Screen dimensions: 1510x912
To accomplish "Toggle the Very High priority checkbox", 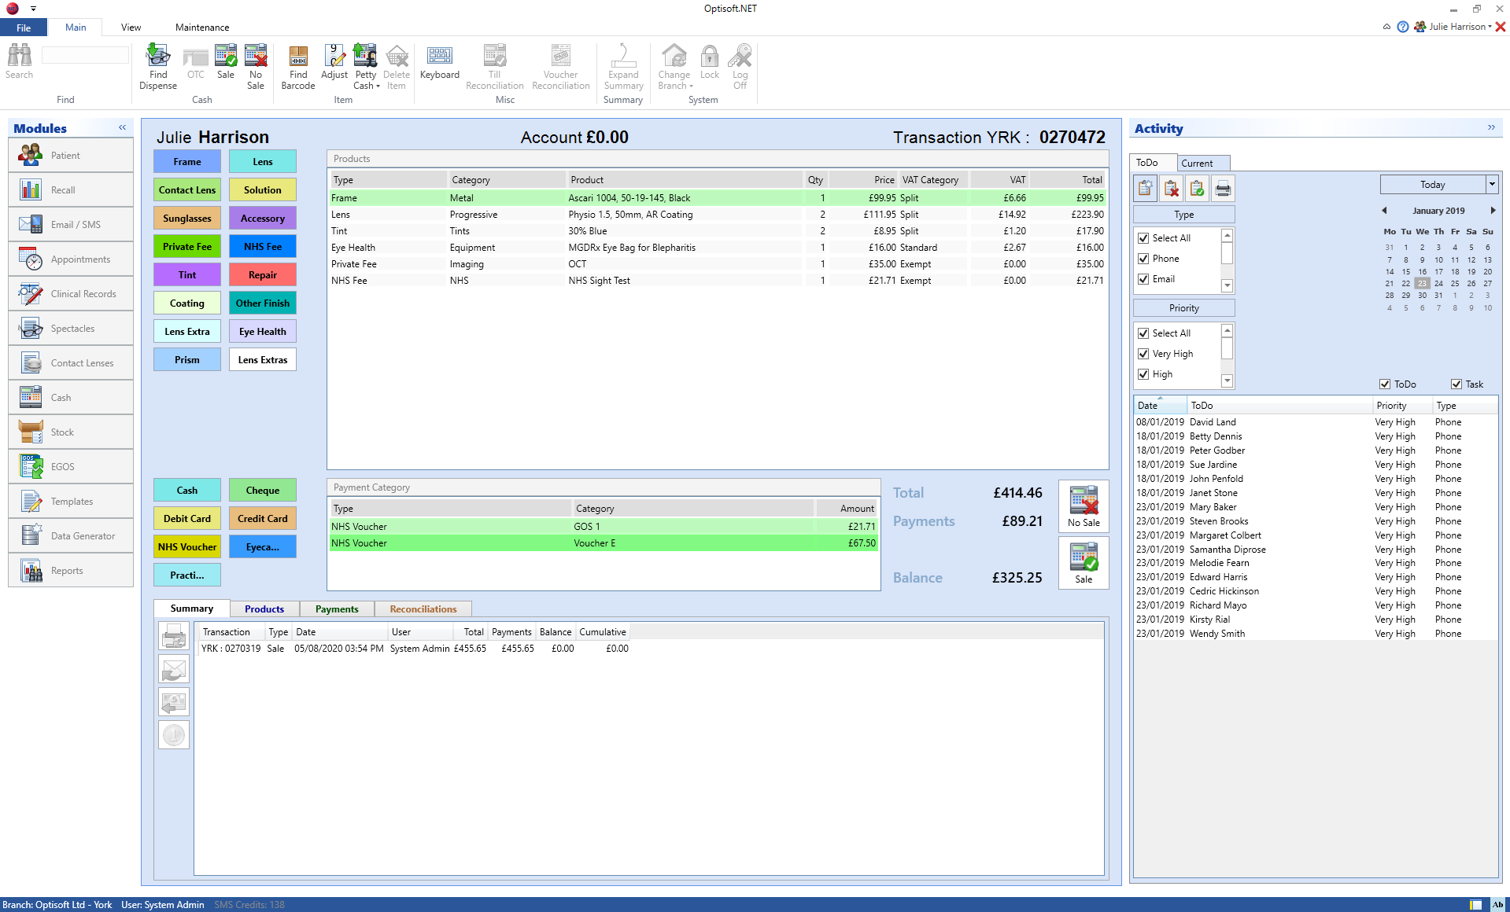I will [x=1144, y=354].
